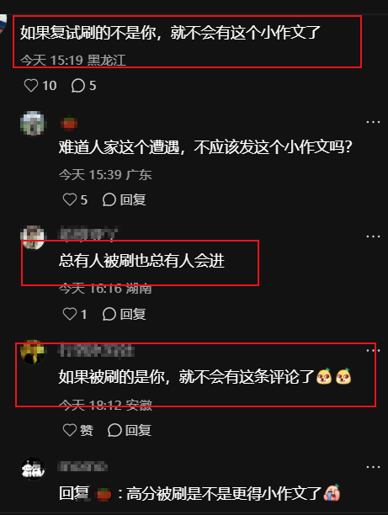The image size is (388, 515).
Task: Click the tomato emoji username
Action: [69, 124]
